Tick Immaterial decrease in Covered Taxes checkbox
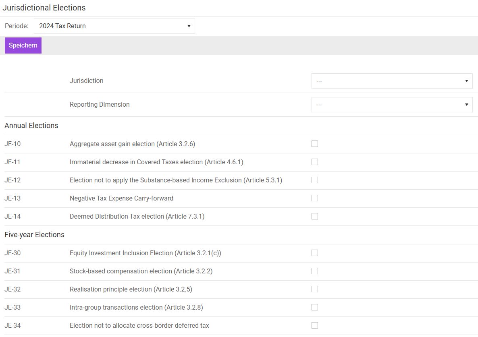Image resolution: width=478 pixels, height=337 pixels. pyautogui.click(x=315, y=162)
